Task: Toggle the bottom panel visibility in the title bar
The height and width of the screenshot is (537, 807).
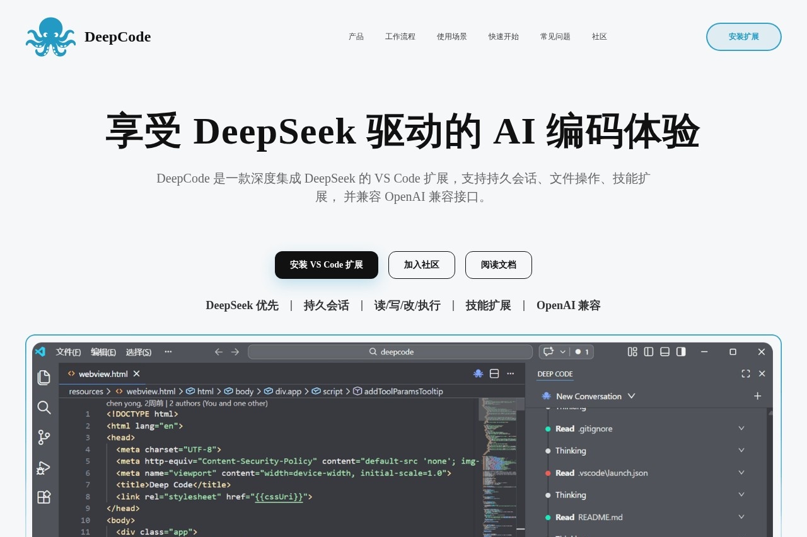Action: coord(665,352)
